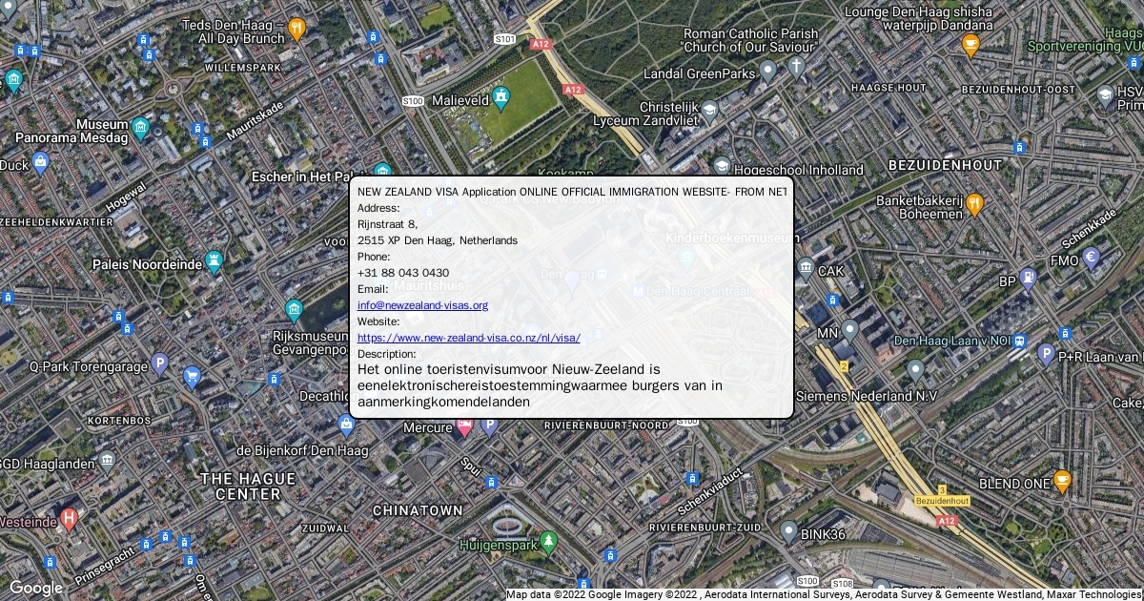Screen dimensions: 1144x601
Task: Select the Q-Park Torengarage parking icon
Action: click(160, 363)
